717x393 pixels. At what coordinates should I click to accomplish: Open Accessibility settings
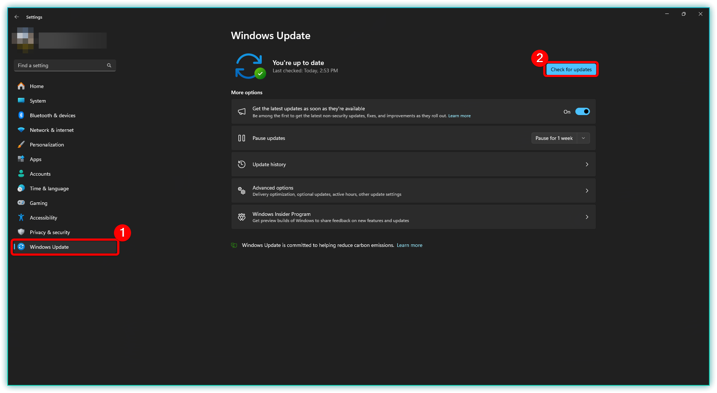click(x=65, y=218)
